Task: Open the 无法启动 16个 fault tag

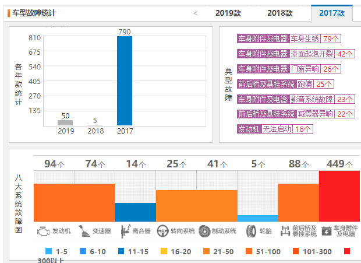Action: (275, 129)
